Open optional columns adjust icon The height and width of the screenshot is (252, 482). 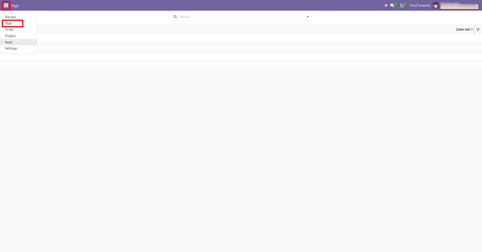tap(478, 30)
